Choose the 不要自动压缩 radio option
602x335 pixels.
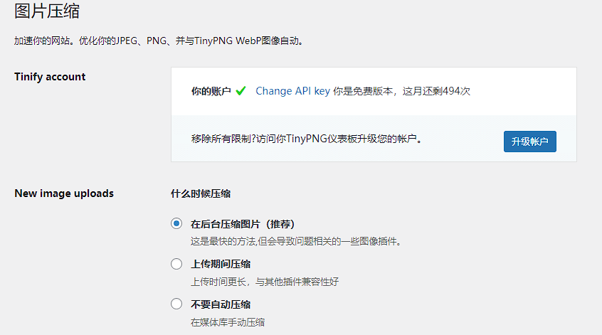[176, 304]
